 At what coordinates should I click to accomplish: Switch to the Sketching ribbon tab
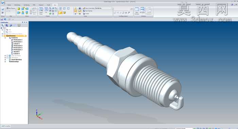coord(17,5)
